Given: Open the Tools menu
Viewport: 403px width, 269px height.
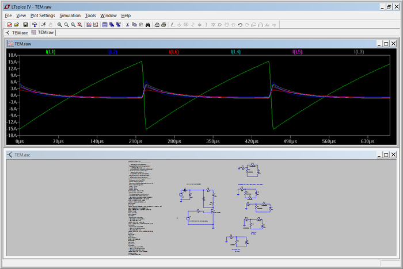Looking at the screenshot, I should click(90, 16).
